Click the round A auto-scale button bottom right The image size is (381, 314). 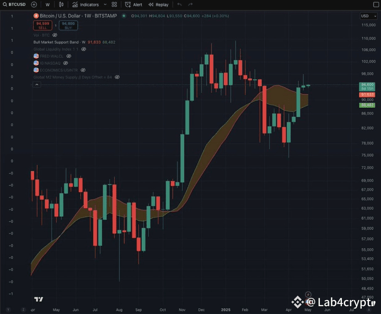coord(369,309)
